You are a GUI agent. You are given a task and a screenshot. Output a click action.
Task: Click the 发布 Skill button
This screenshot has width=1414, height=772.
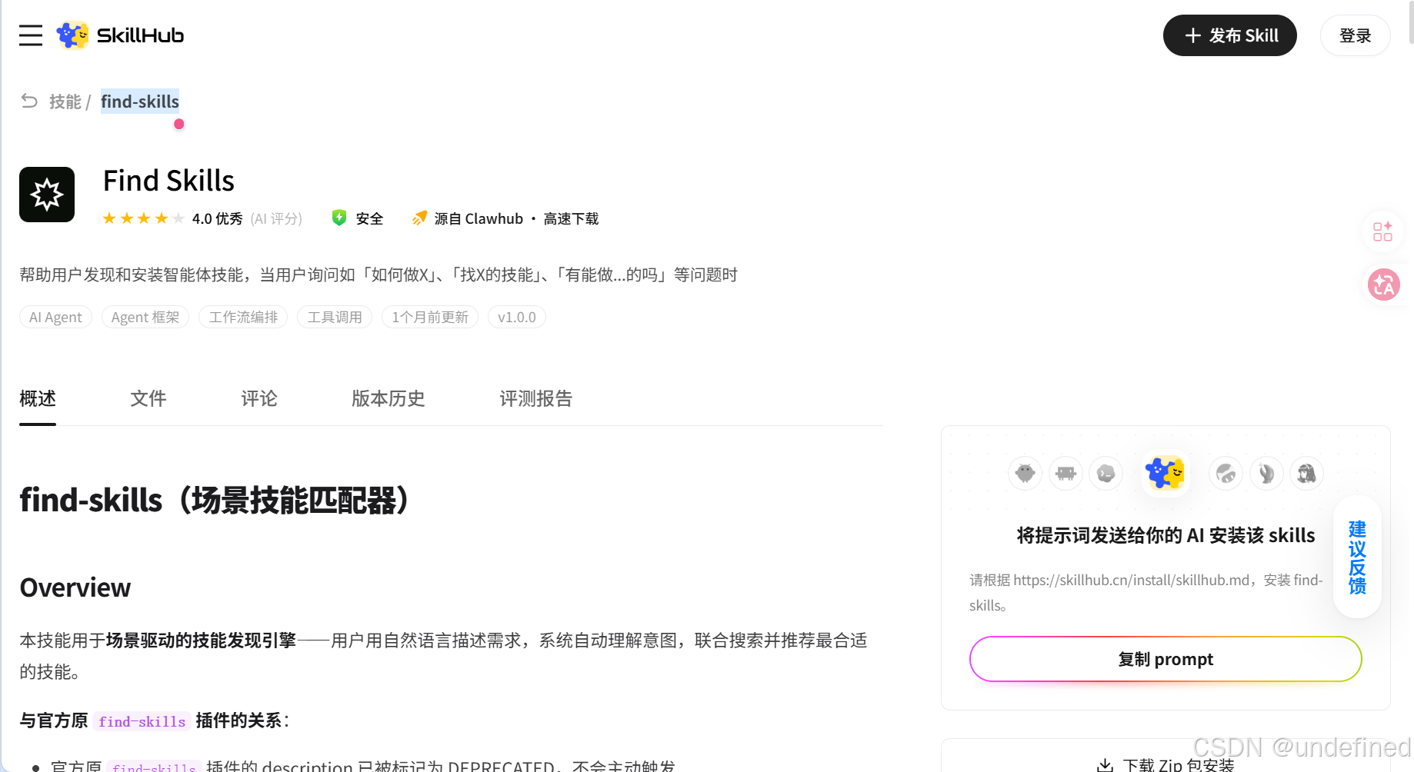coord(1230,35)
